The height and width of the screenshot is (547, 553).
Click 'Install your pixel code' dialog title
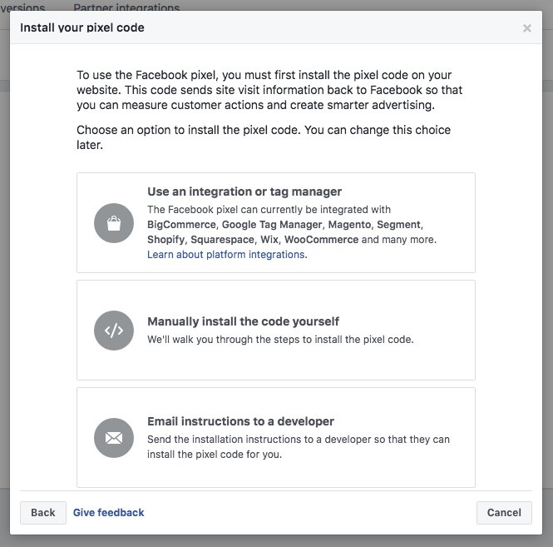coord(82,27)
